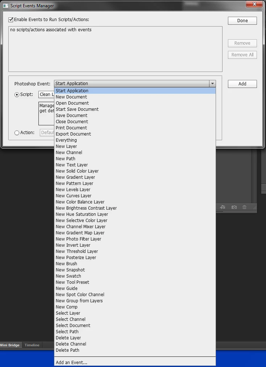Click the Remove All button

tap(242, 55)
